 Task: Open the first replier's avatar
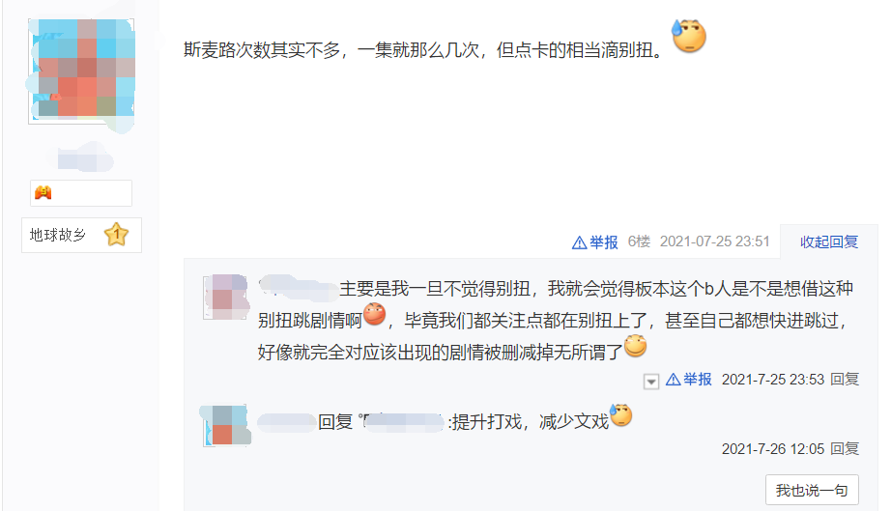(x=225, y=297)
